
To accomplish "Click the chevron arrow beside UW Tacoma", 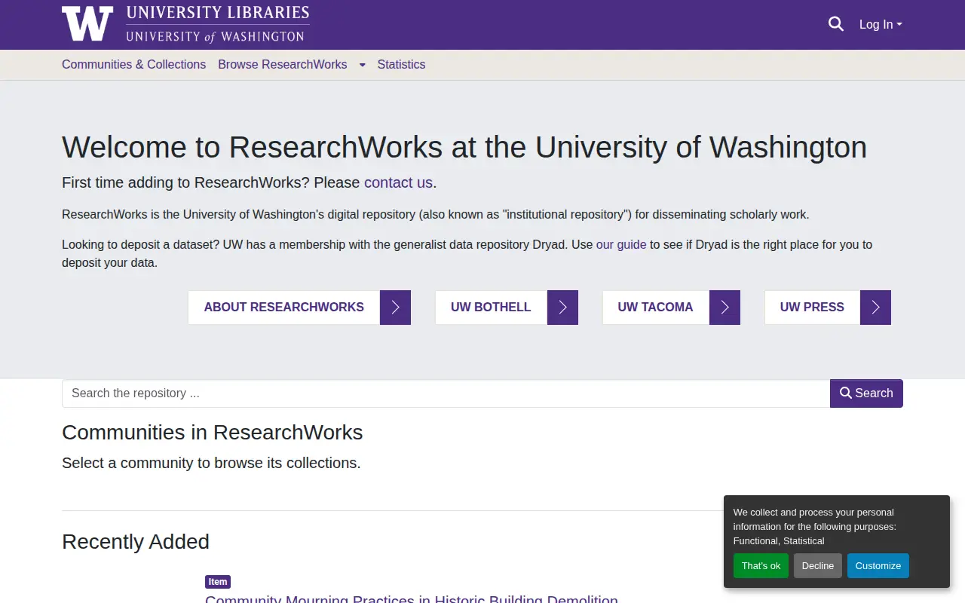I will point(725,308).
